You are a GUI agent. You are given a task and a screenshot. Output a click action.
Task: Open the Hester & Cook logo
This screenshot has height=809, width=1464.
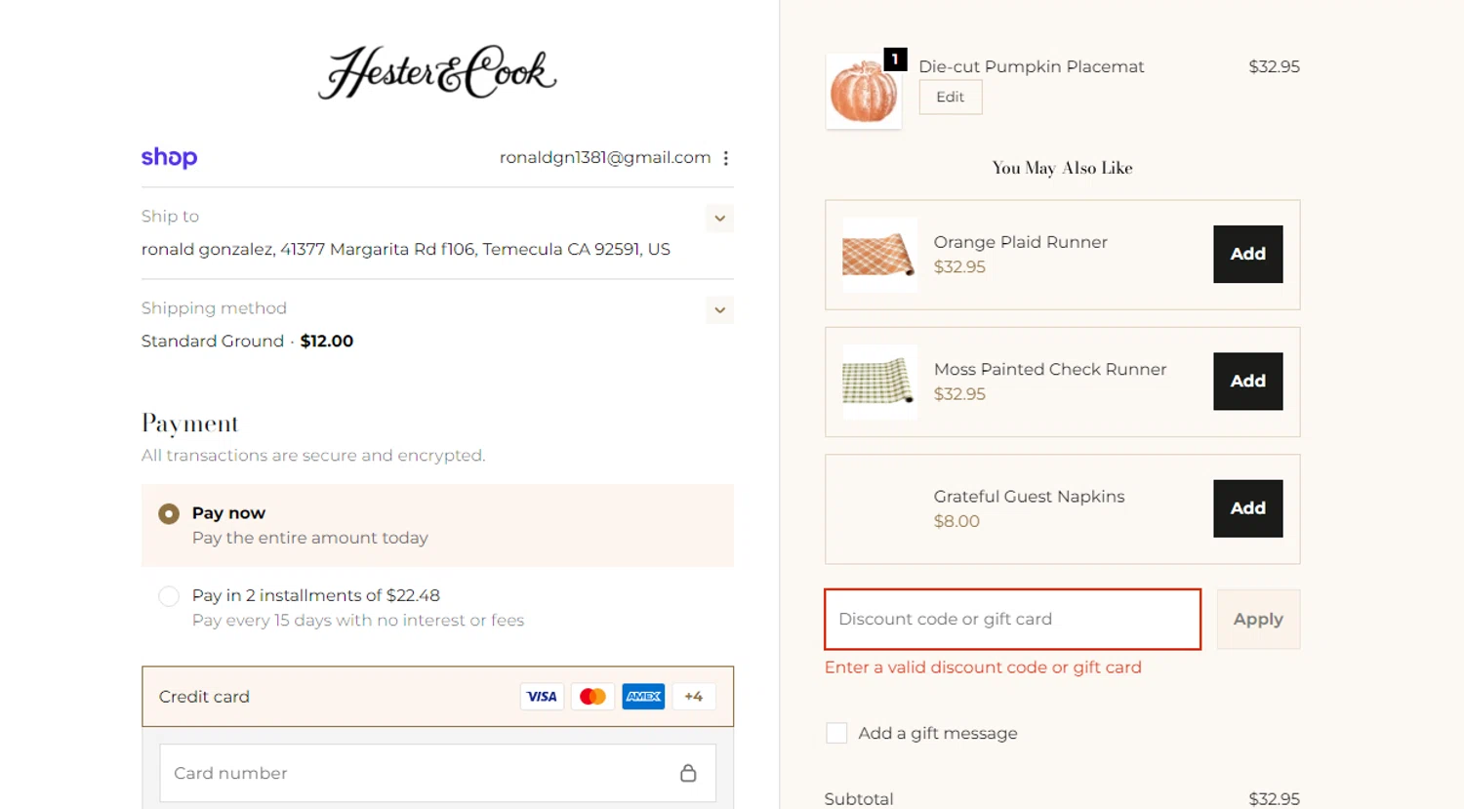pyautogui.click(x=437, y=72)
